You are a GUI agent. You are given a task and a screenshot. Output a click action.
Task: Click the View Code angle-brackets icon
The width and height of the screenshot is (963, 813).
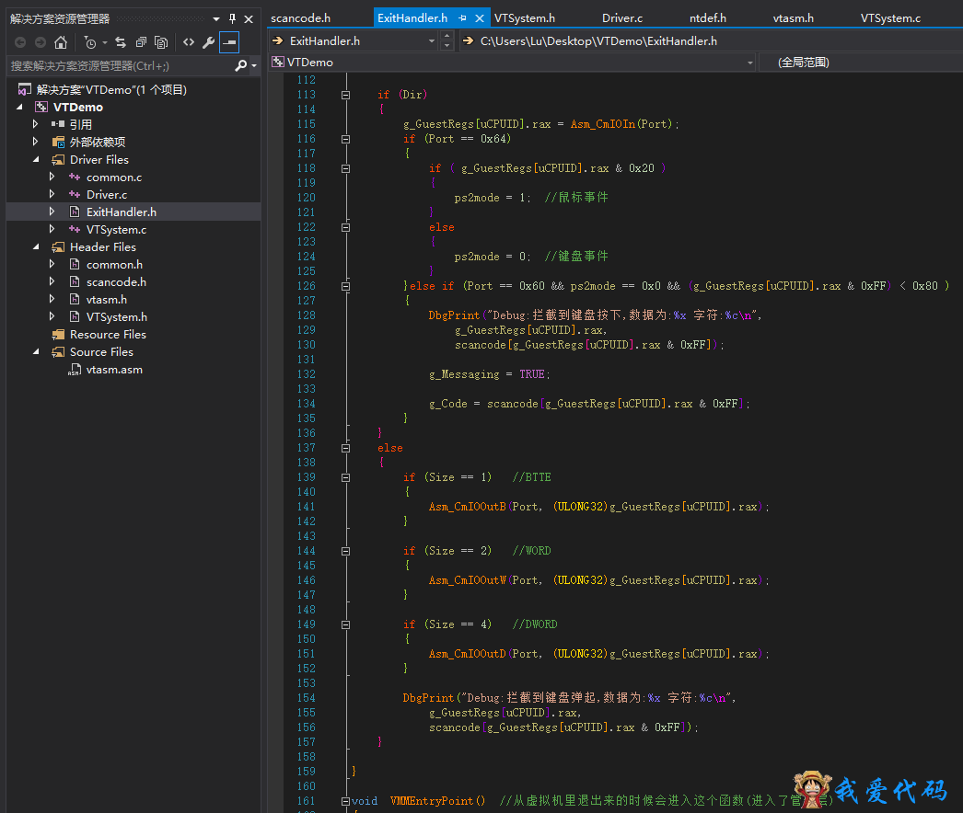(189, 42)
